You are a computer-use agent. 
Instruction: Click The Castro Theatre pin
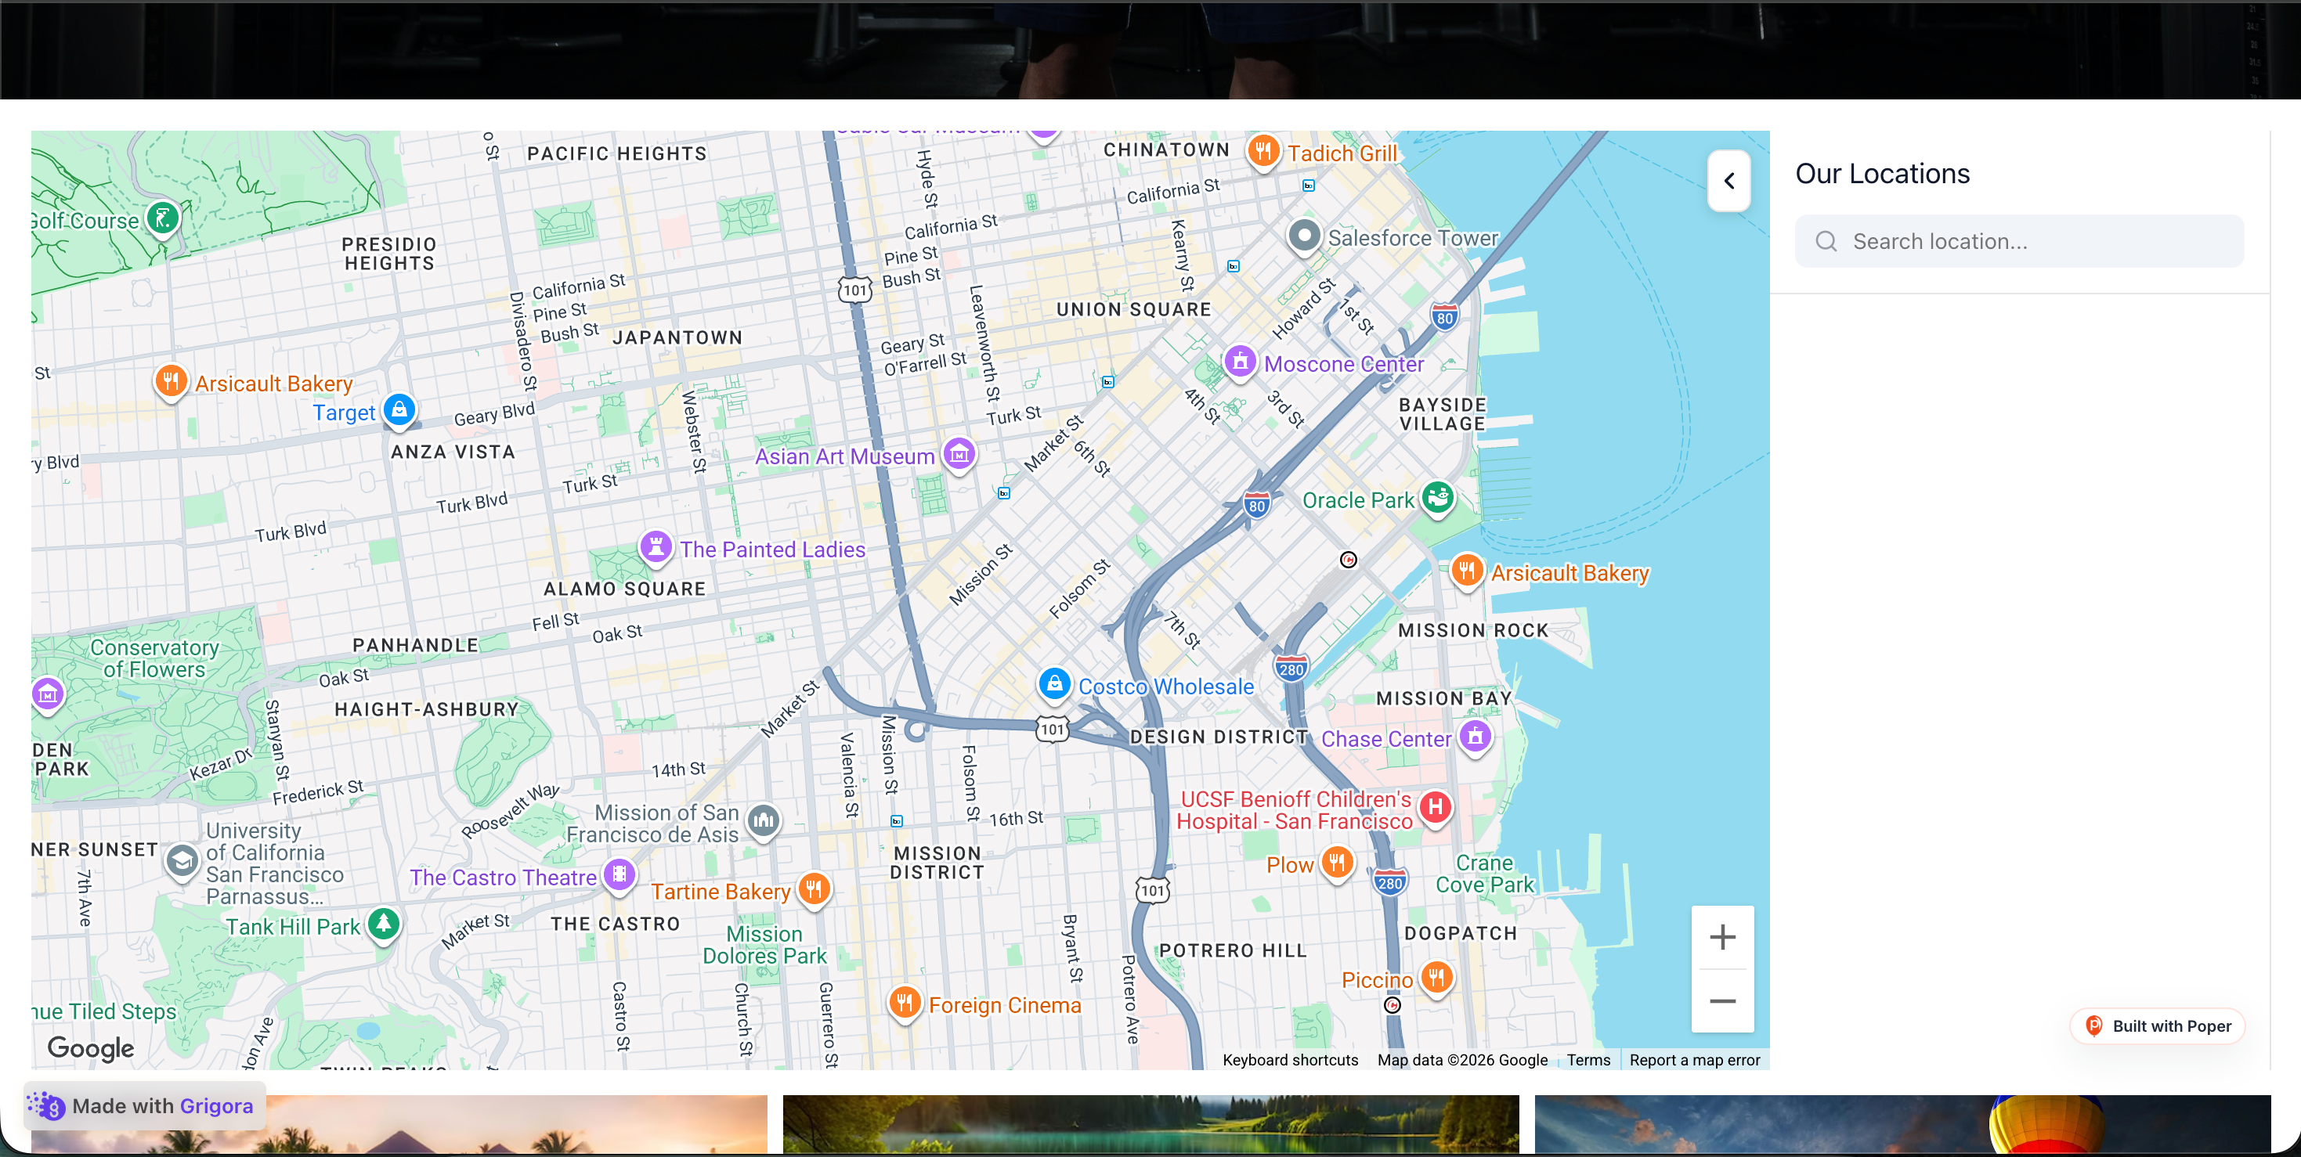[x=619, y=876]
